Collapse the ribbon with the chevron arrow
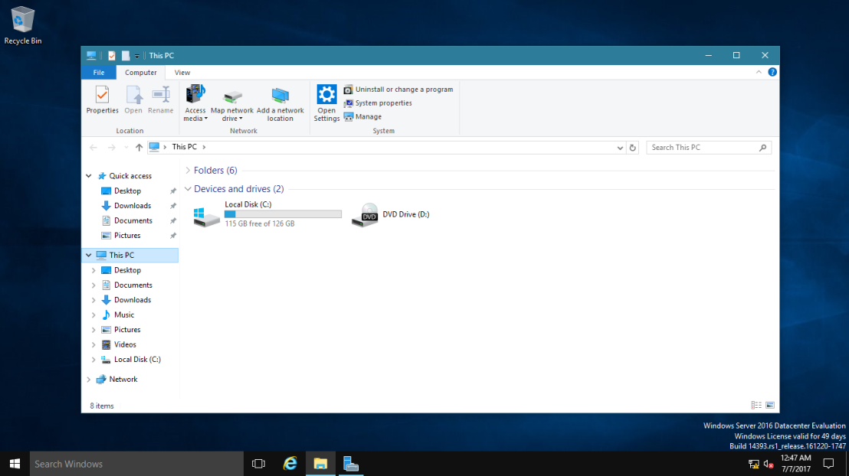The height and width of the screenshot is (476, 849). point(759,72)
